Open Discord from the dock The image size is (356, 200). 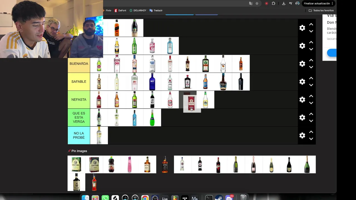click(x=229, y=198)
